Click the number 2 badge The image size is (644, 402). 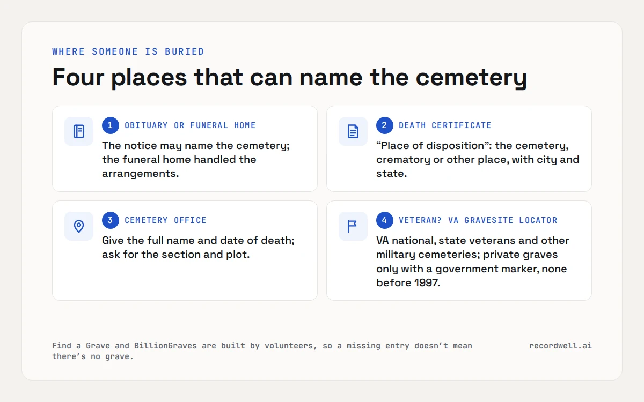point(385,125)
